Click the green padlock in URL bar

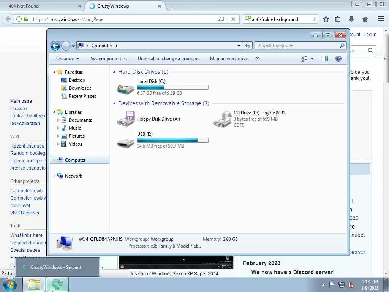point(26,19)
